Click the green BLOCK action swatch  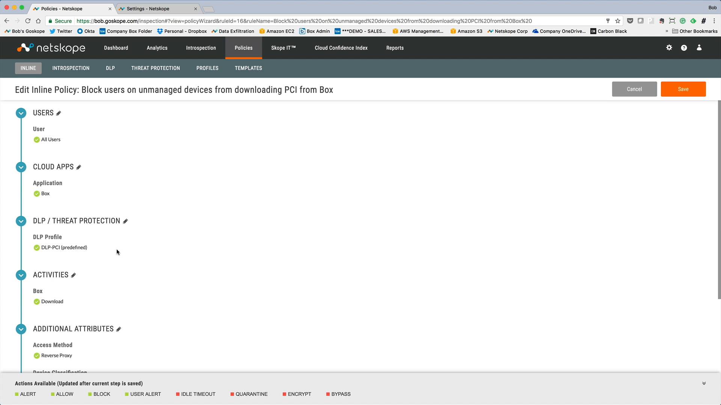(x=90, y=394)
